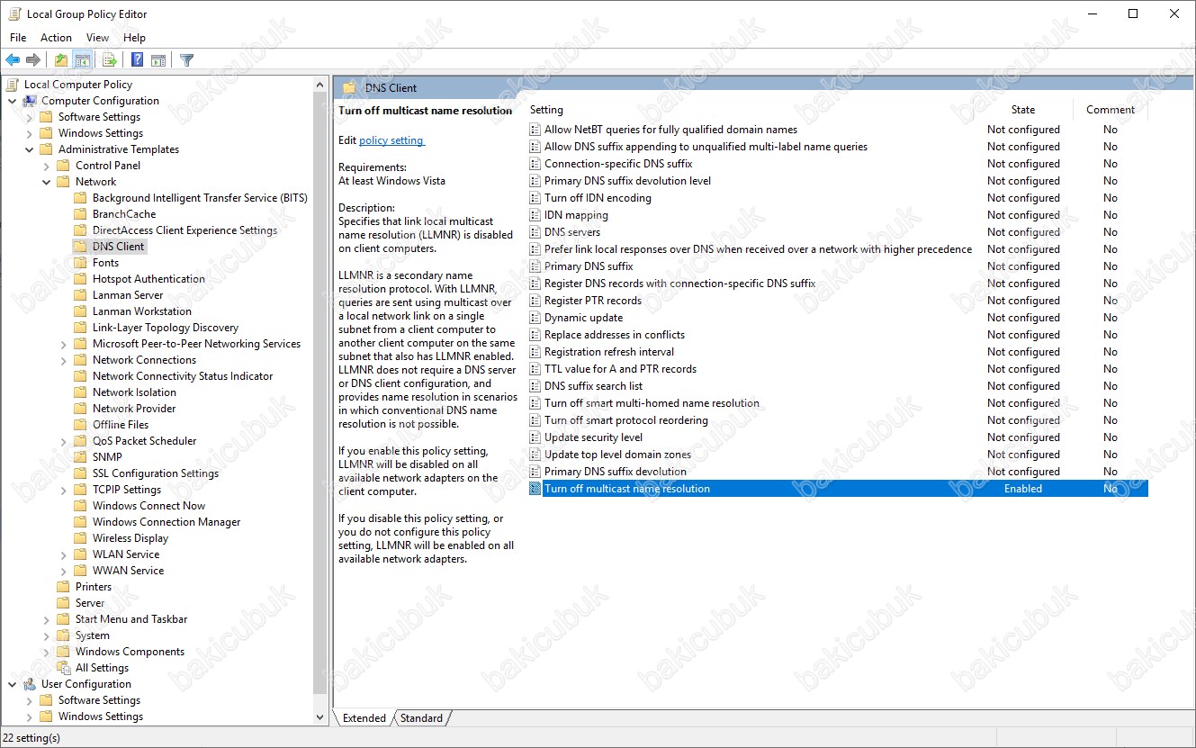Click the Filter funnel toolbar icon
The image size is (1196, 748).
pyautogui.click(x=186, y=60)
